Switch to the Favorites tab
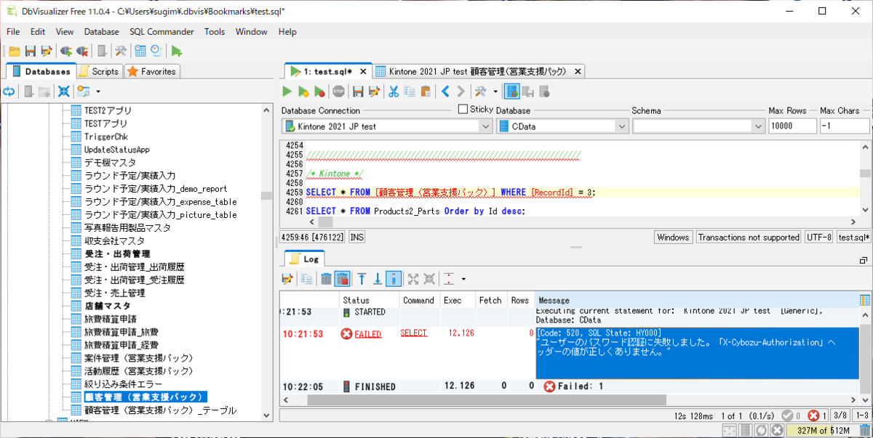 (151, 71)
